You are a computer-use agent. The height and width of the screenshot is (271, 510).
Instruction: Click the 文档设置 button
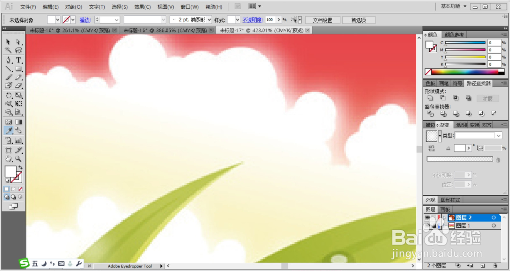[x=323, y=20]
